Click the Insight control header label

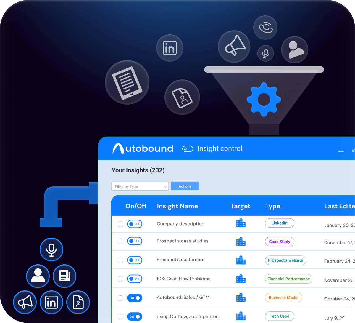pos(220,149)
